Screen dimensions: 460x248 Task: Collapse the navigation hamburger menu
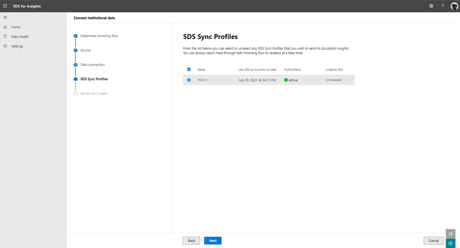coord(5,17)
